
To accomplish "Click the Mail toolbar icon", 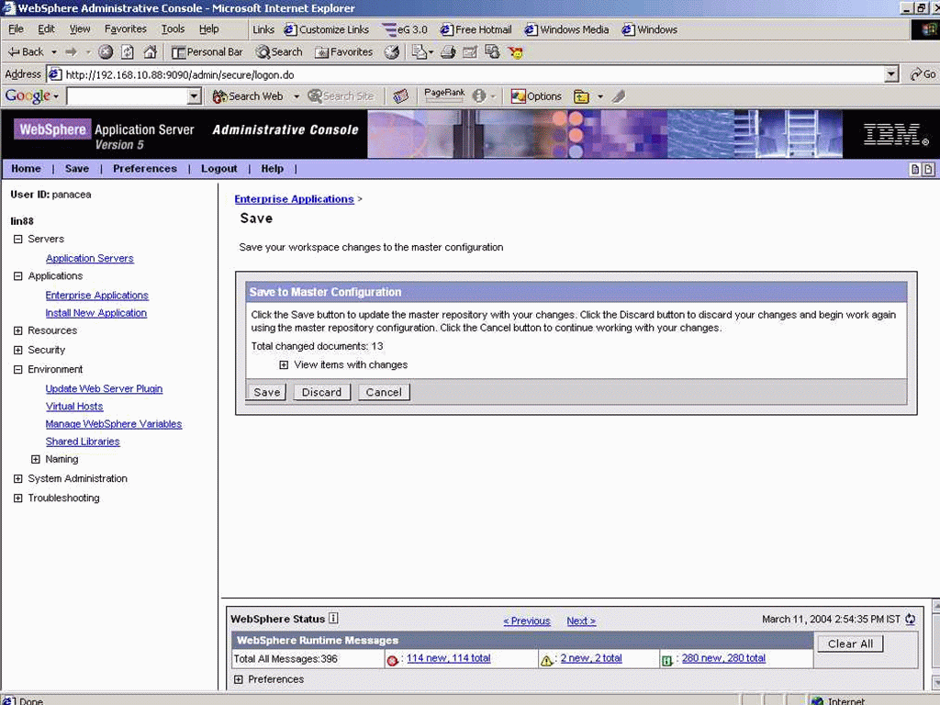I will [x=422, y=52].
